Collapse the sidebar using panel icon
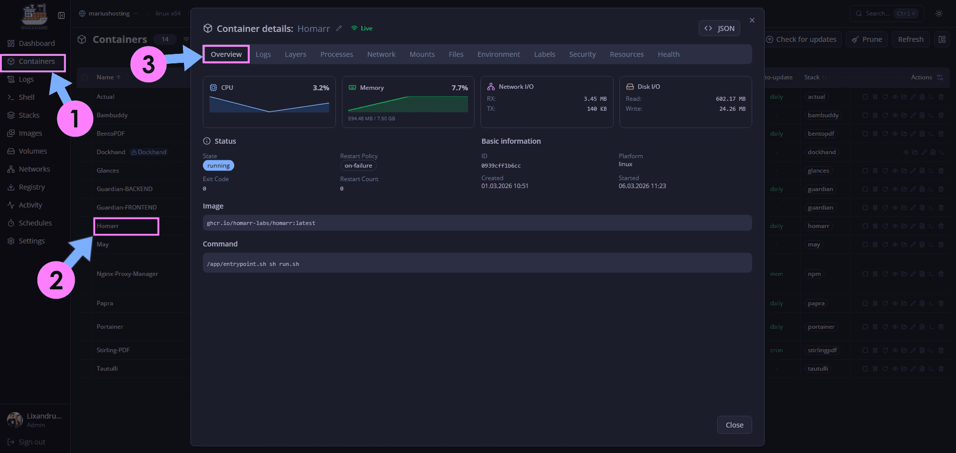Viewport: 956px width, 453px height. click(61, 15)
